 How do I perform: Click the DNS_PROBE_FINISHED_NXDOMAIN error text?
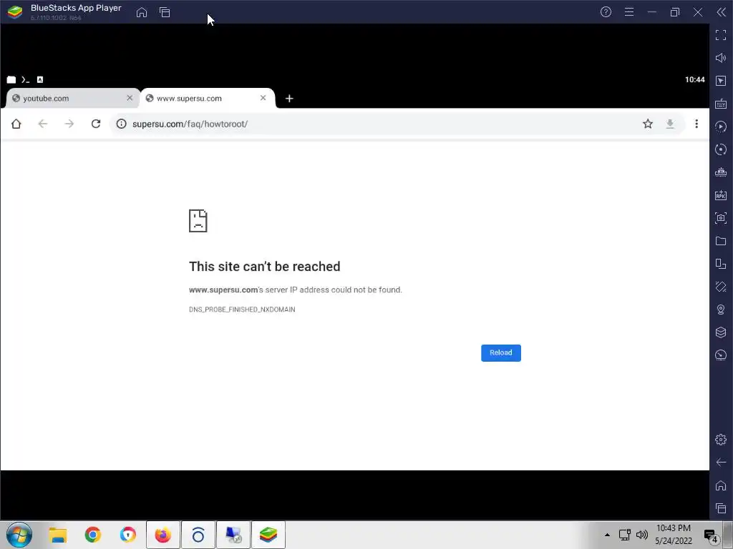coord(242,310)
